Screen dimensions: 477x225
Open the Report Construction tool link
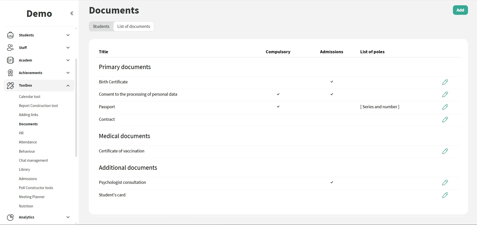38,106
